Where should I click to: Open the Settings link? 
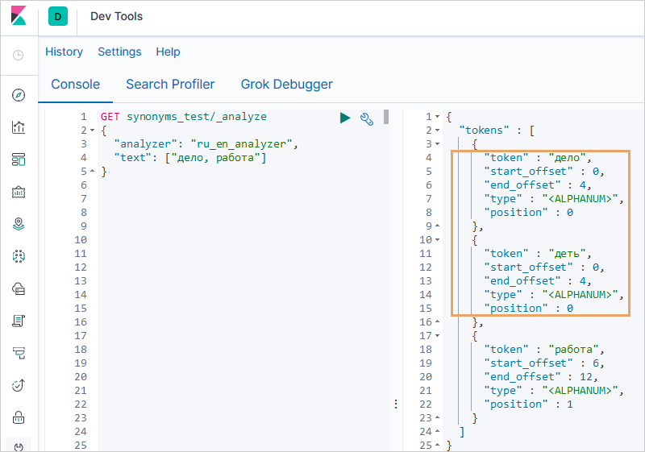tap(119, 52)
